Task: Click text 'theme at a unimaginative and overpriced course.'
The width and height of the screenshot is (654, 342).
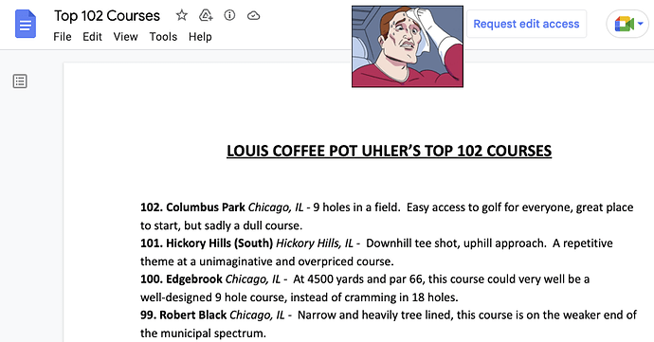Action: (267, 261)
